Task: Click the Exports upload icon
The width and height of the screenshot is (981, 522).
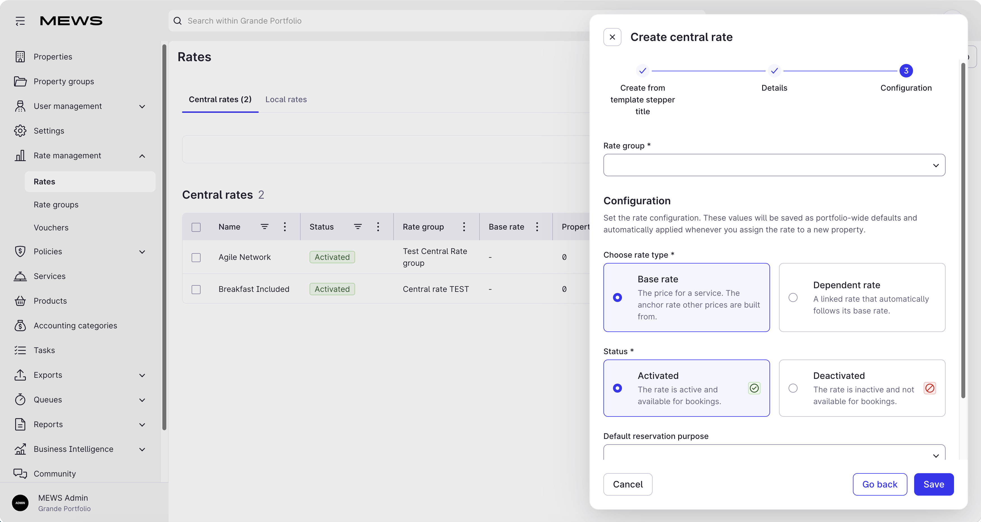Action: 20,375
